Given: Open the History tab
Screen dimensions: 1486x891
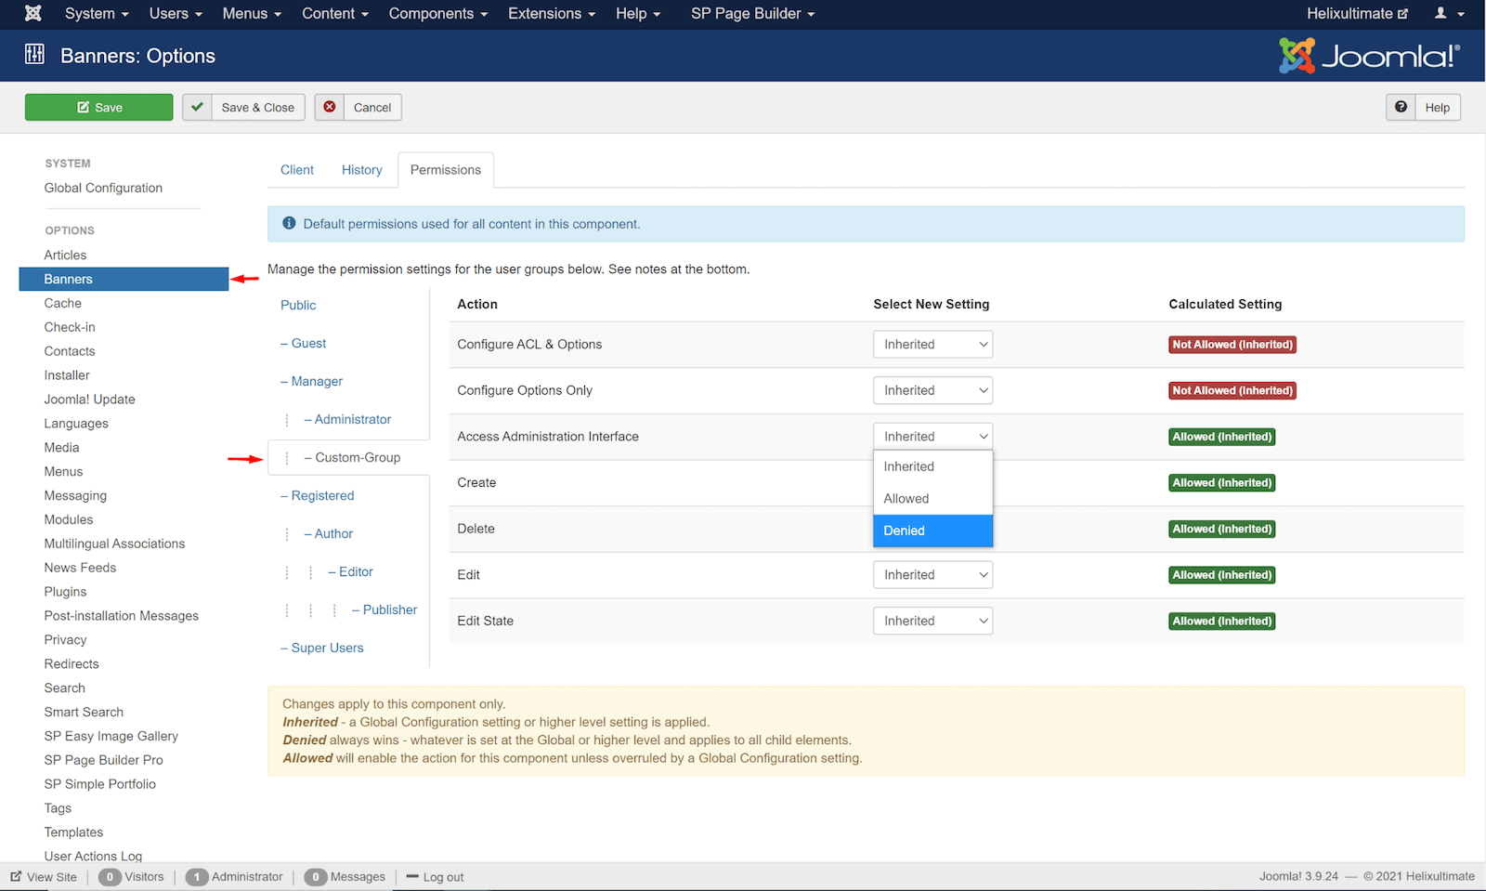Looking at the screenshot, I should coord(361,170).
